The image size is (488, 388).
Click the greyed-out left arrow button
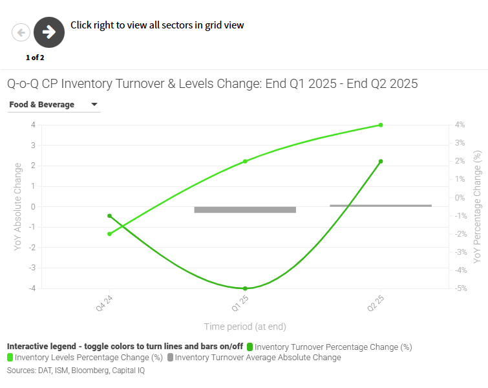(21, 32)
